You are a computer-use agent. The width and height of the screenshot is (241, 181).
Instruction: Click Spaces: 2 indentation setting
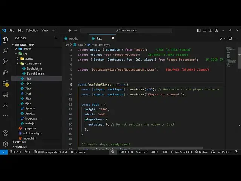point(142,152)
